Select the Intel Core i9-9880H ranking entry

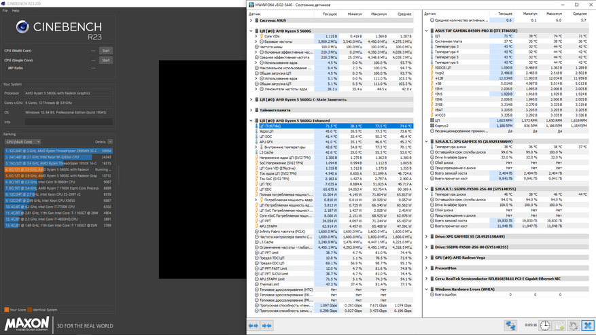tap(58, 182)
